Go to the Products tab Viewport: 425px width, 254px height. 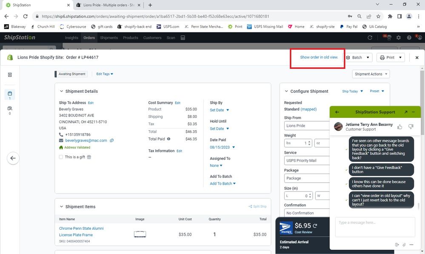(x=131, y=38)
